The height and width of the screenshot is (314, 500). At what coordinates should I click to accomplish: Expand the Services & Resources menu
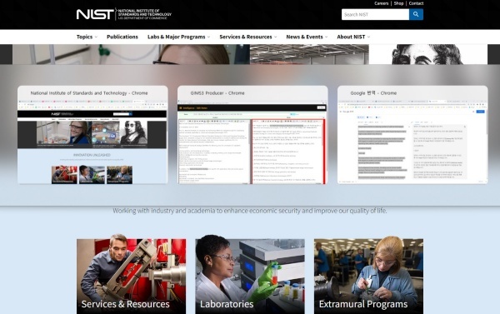click(248, 37)
